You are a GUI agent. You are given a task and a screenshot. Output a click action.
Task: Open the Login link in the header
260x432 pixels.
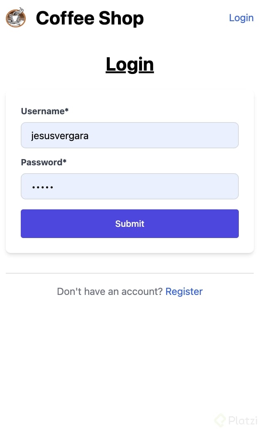(241, 18)
